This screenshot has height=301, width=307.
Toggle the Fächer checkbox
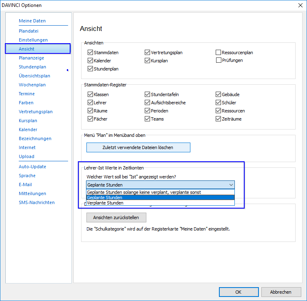[90, 119]
